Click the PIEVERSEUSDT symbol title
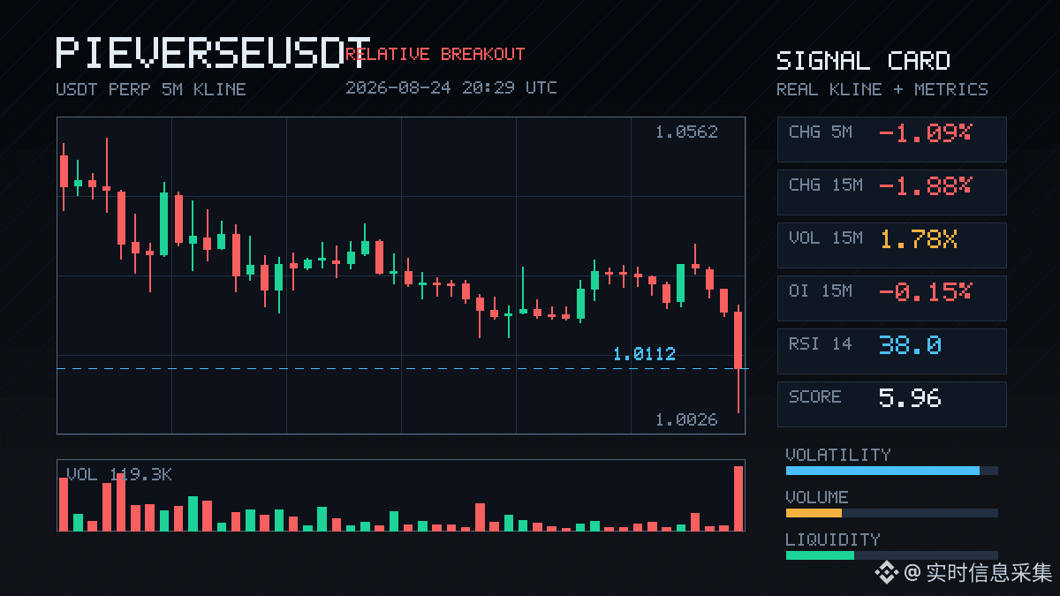This screenshot has height=596, width=1060. (x=213, y=53)
